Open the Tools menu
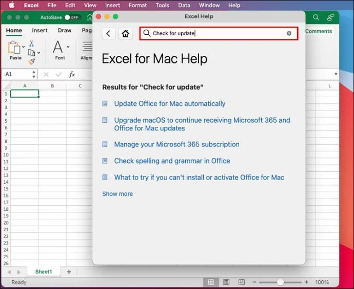 click(162, 5)
